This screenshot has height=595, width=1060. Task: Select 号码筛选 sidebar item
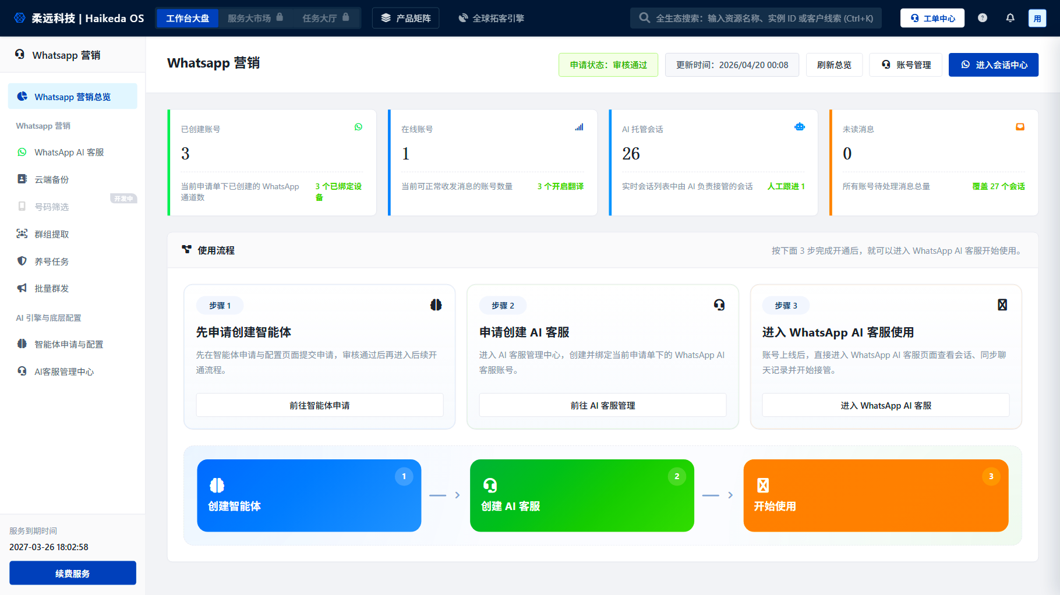(73, 207)
